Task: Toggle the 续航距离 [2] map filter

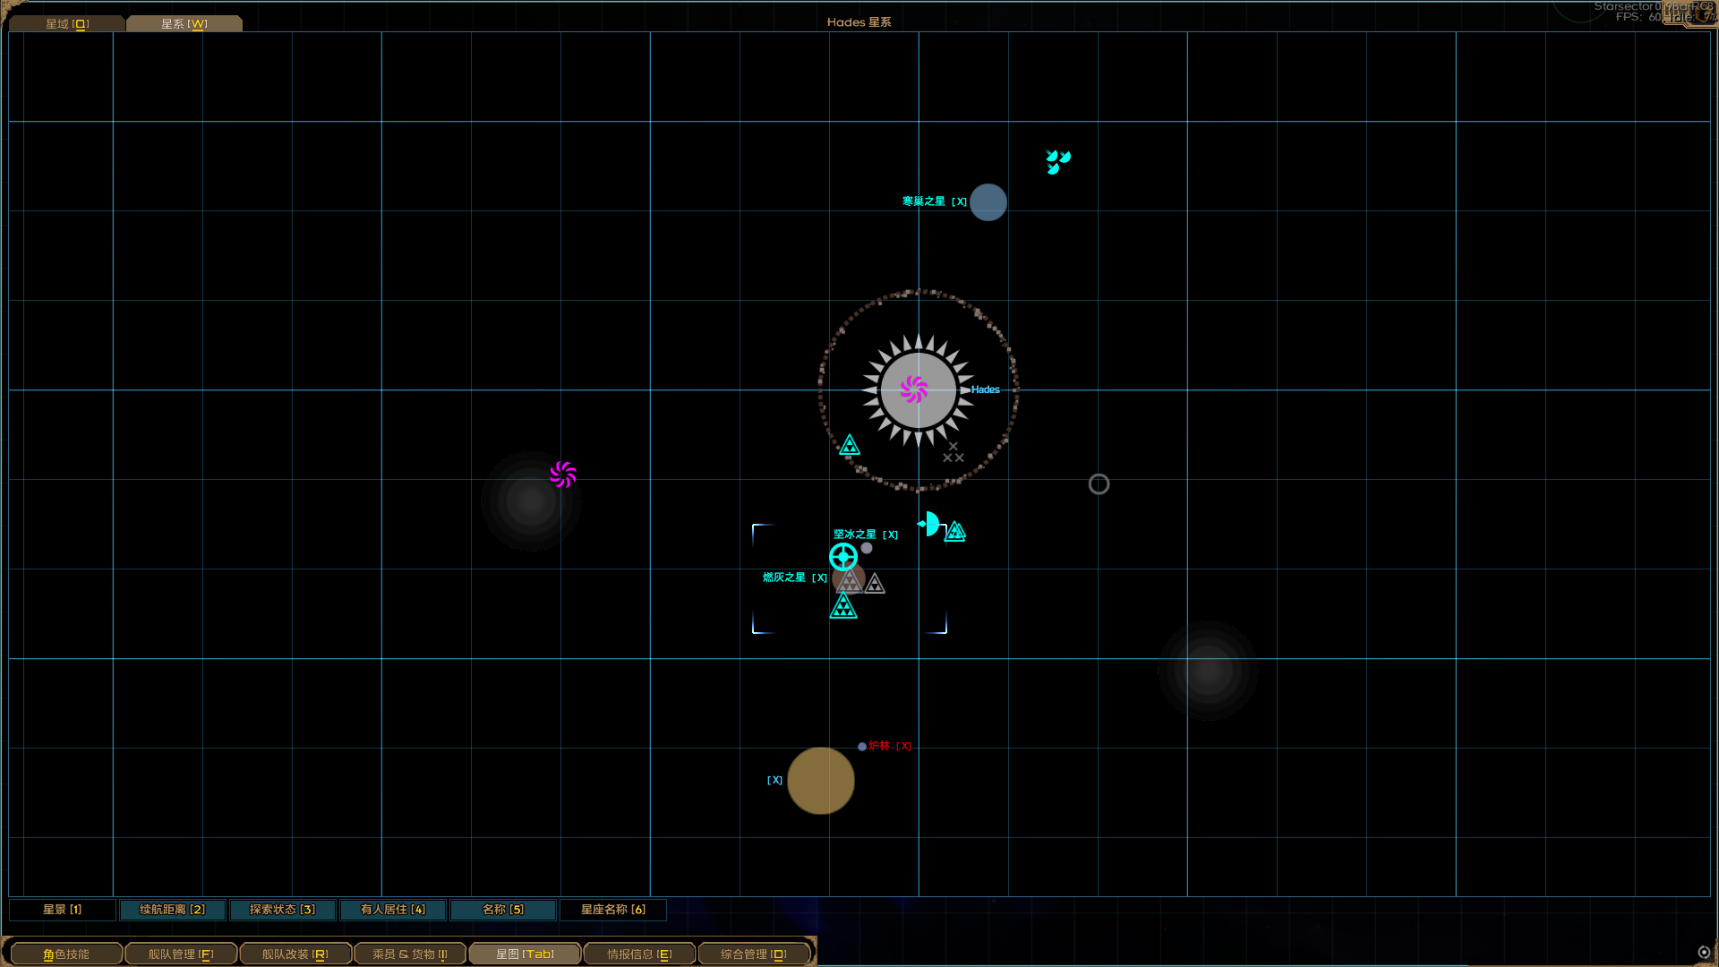Action: (x=172, y=910)
